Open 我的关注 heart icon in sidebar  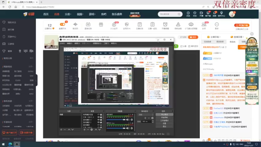(4, 22)
